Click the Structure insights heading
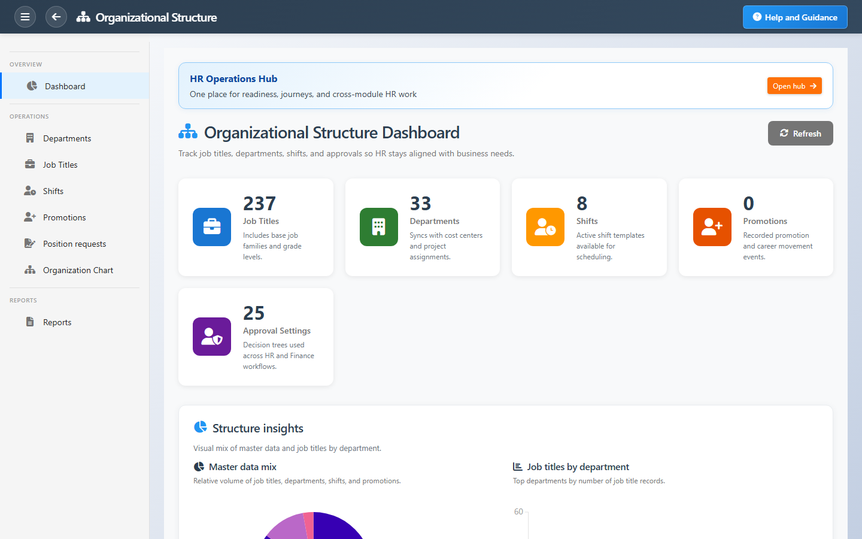The width and height of the screenshot is (862, 539). pyautogui.click(x=258, y=428)
